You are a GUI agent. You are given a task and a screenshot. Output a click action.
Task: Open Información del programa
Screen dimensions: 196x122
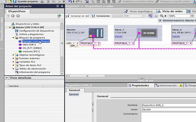point(34,72)
